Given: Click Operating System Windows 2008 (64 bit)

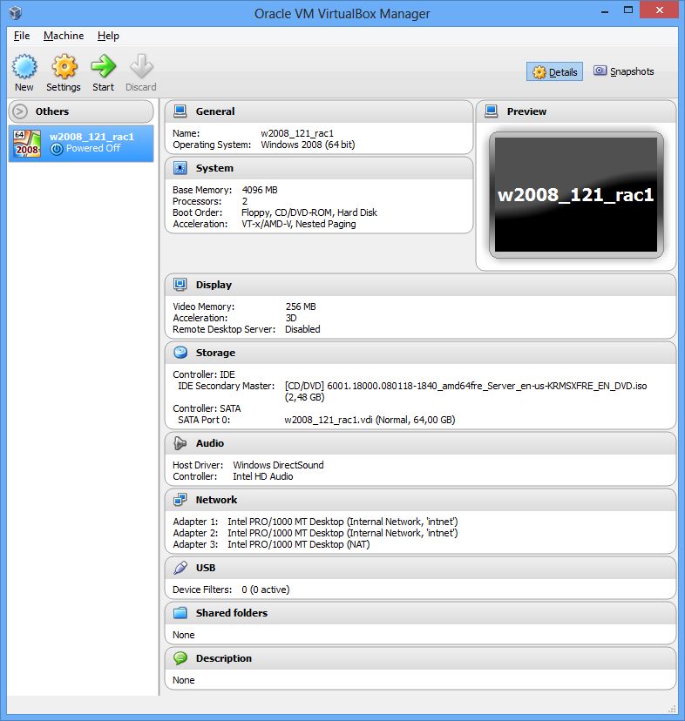Looking at the screenshot, I should point(308,145).
